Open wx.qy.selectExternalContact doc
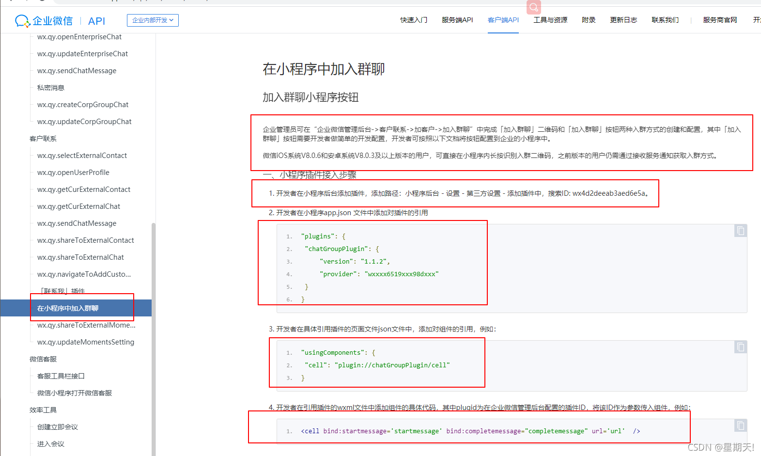The height and width of the screenshot is (456, 761). coord(82,156)
